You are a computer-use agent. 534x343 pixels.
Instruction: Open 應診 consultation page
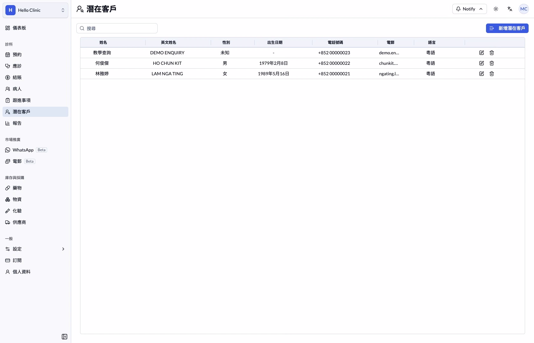click(x=35, y=66)
